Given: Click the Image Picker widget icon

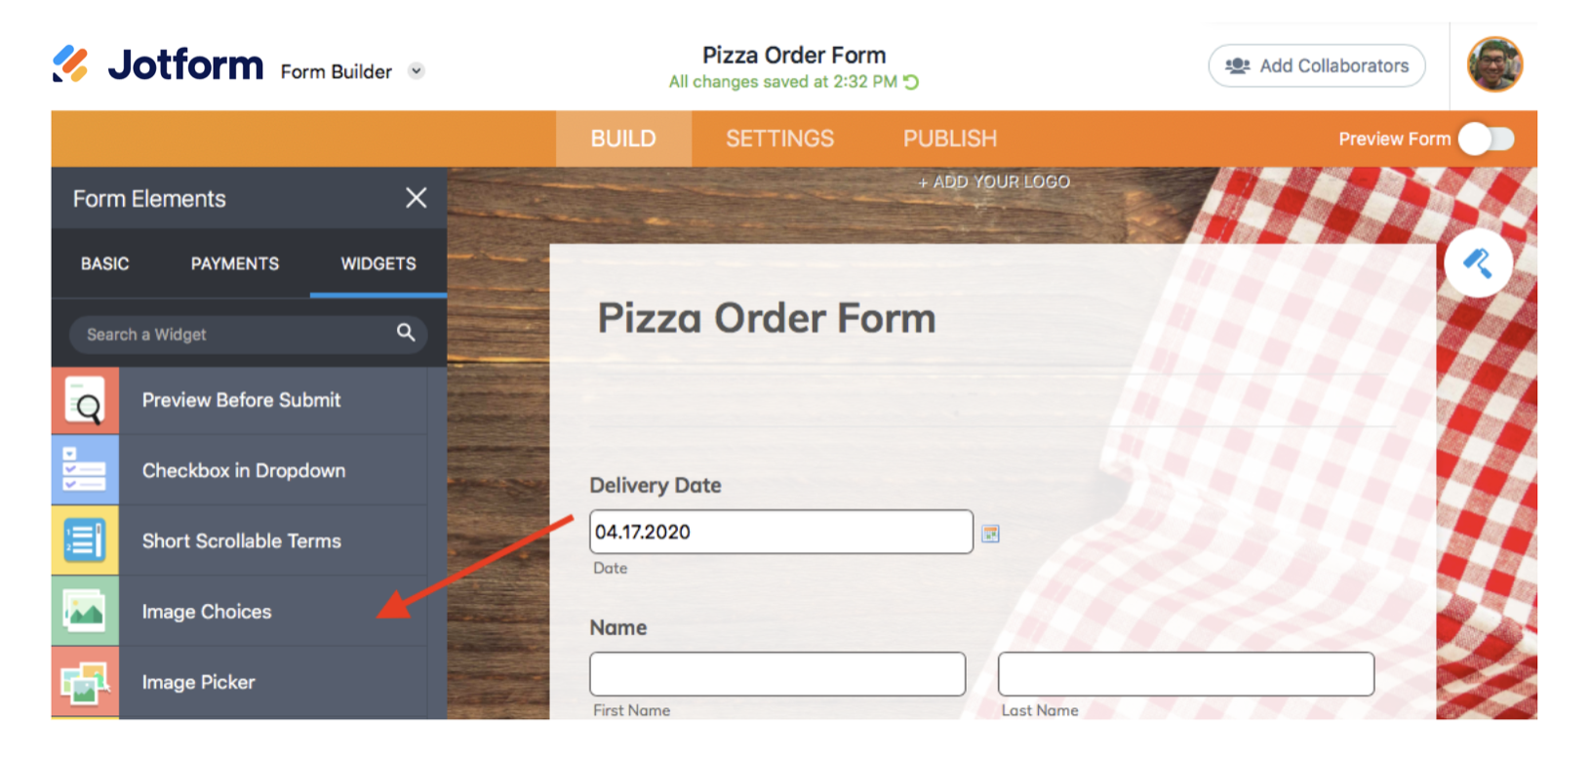Looking at the screenshot, I should (85, 682).
